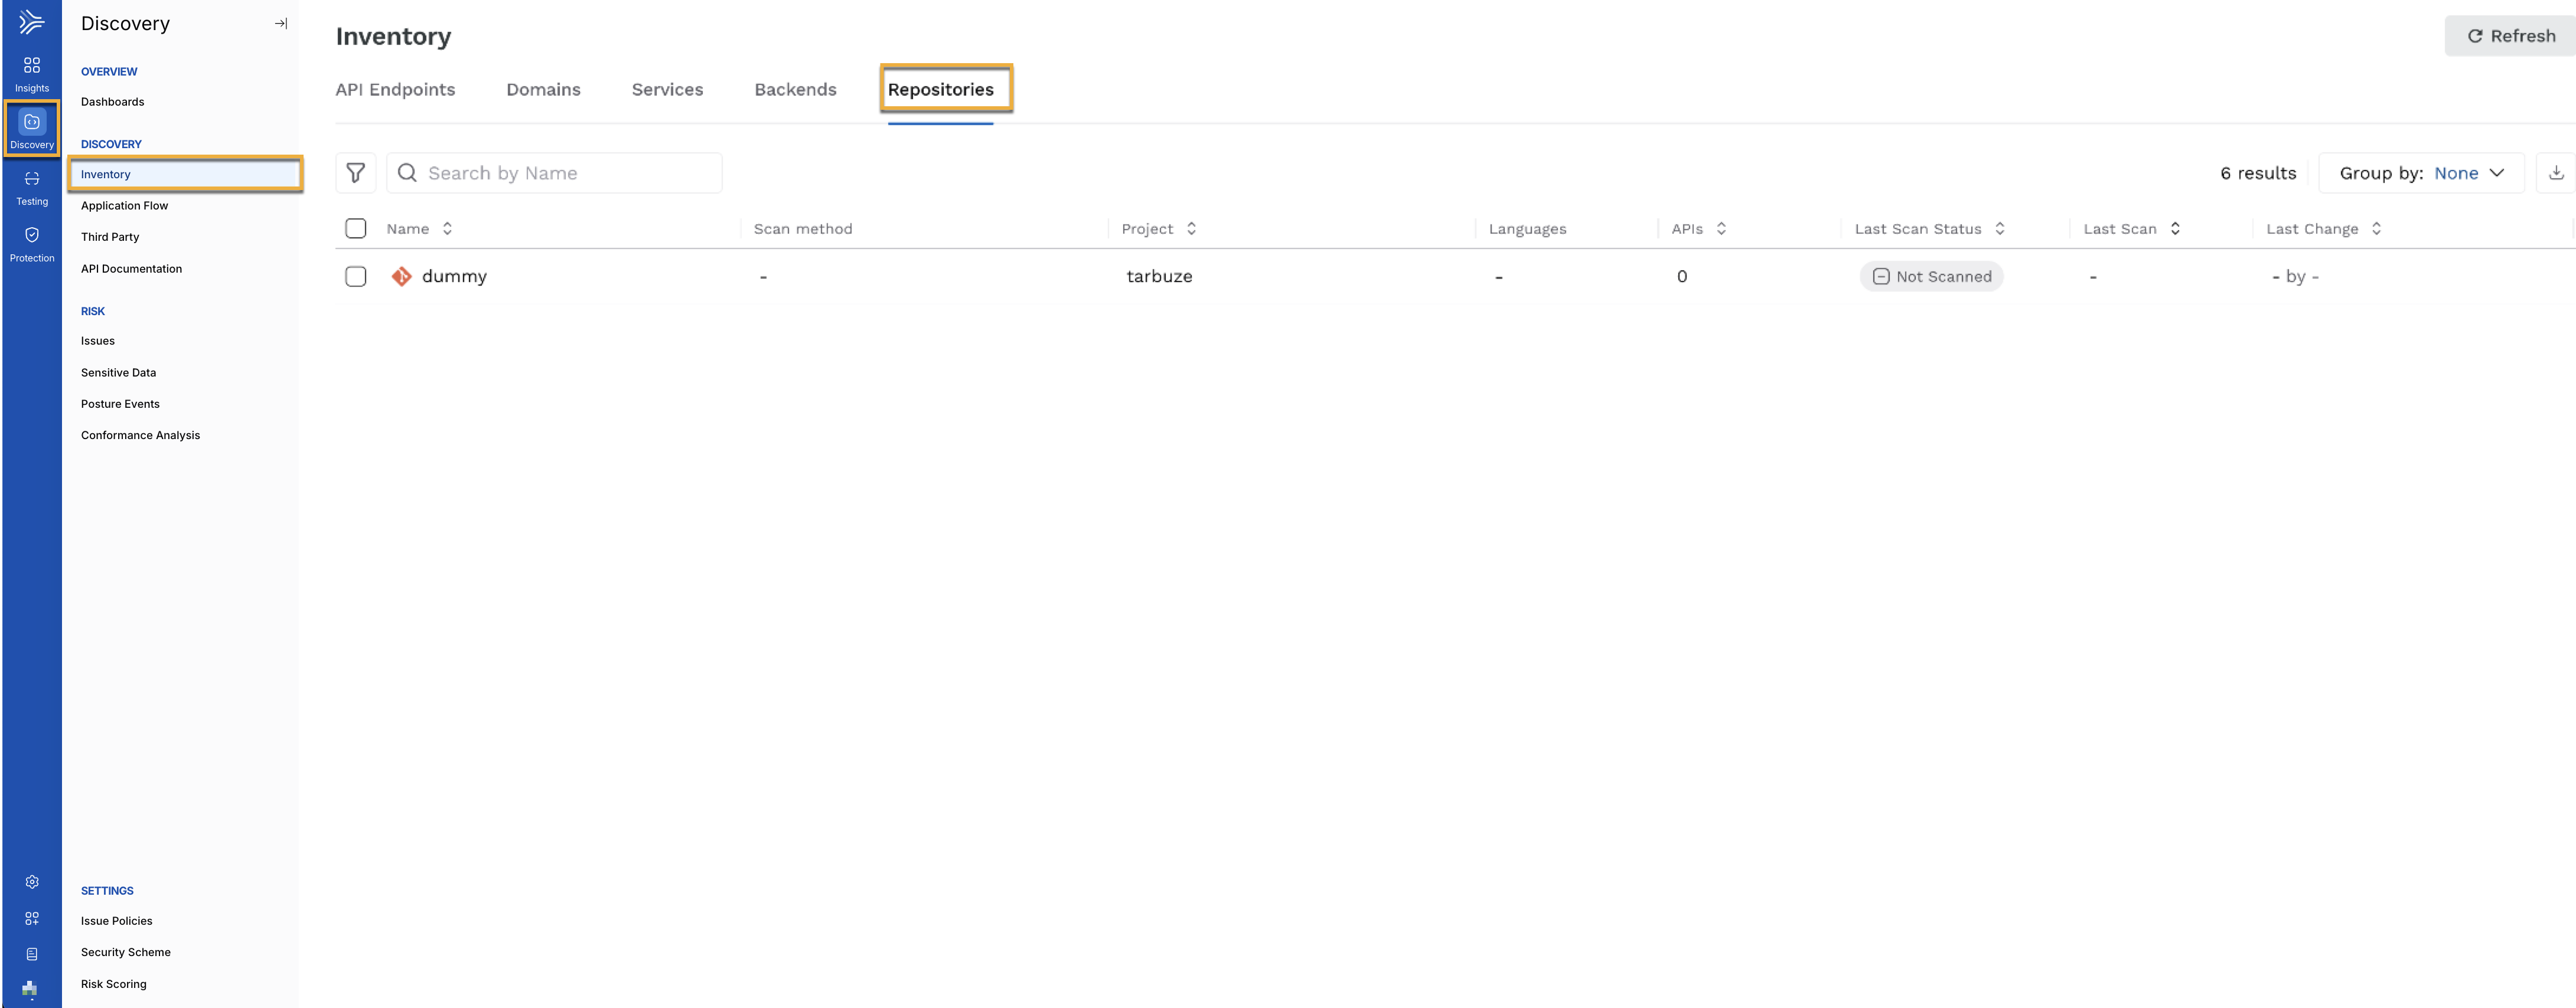Open the dummy repository name
2576x1008 pixels.
point(454,277)
